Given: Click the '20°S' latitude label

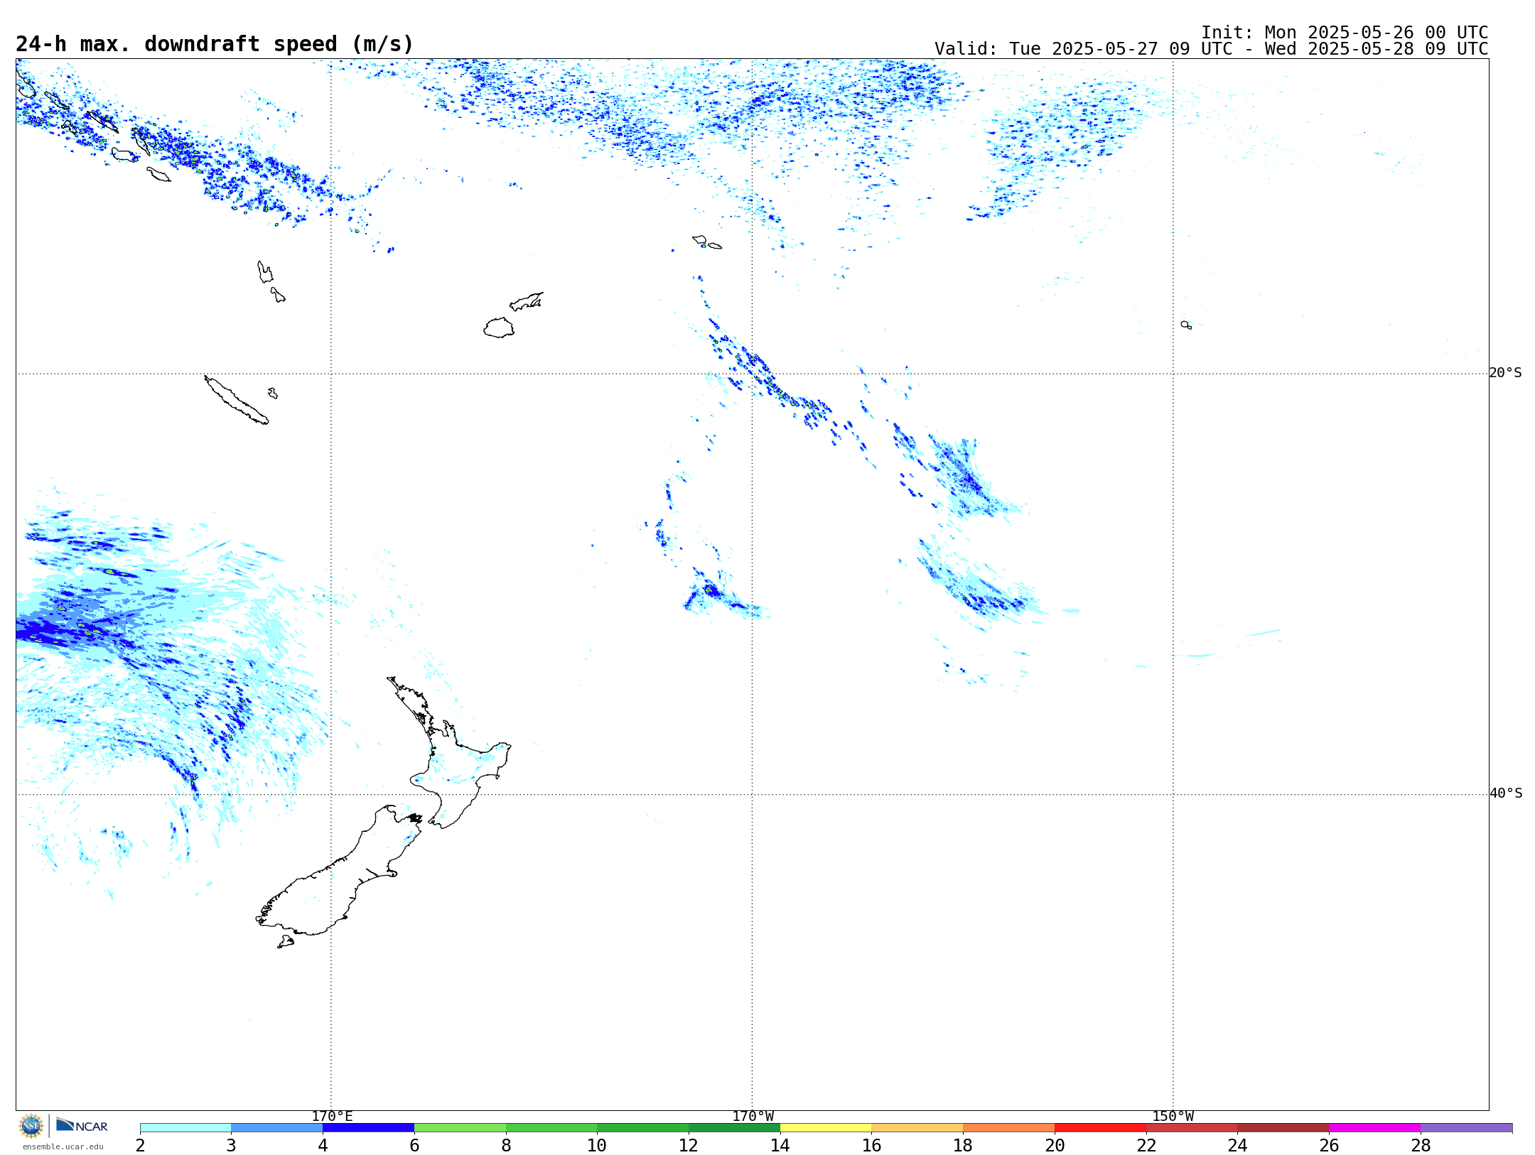Looking at the screenshot, I should tap(1506, 373).
